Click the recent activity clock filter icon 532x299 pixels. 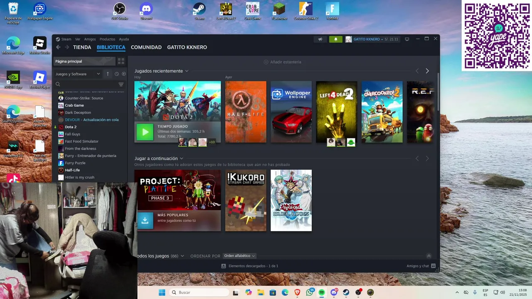coord(117,74)
